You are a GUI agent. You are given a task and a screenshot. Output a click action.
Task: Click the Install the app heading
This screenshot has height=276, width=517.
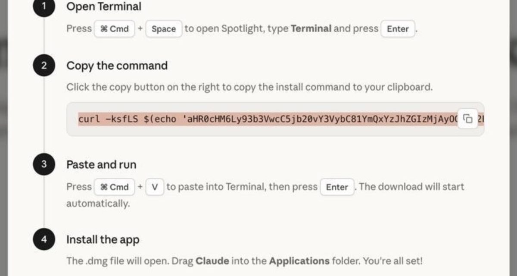(x=103, y=240)
